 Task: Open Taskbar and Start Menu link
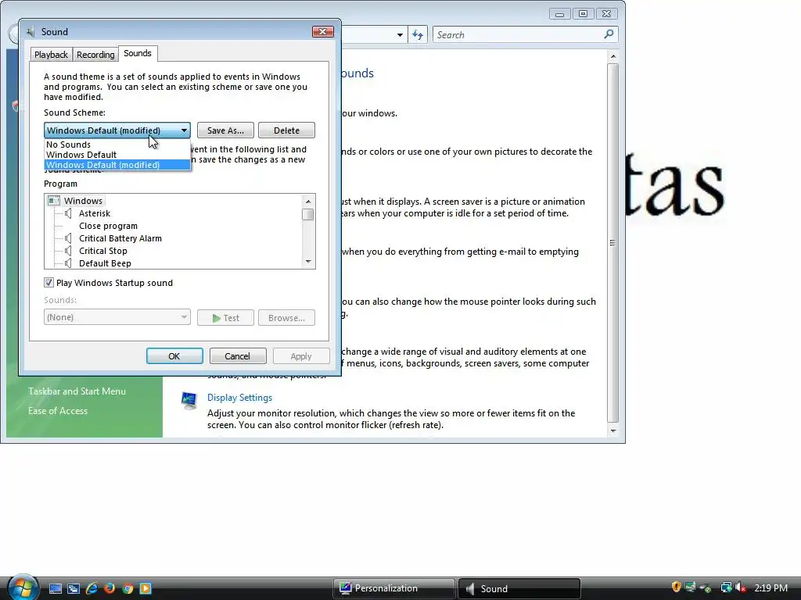point(77,391)
